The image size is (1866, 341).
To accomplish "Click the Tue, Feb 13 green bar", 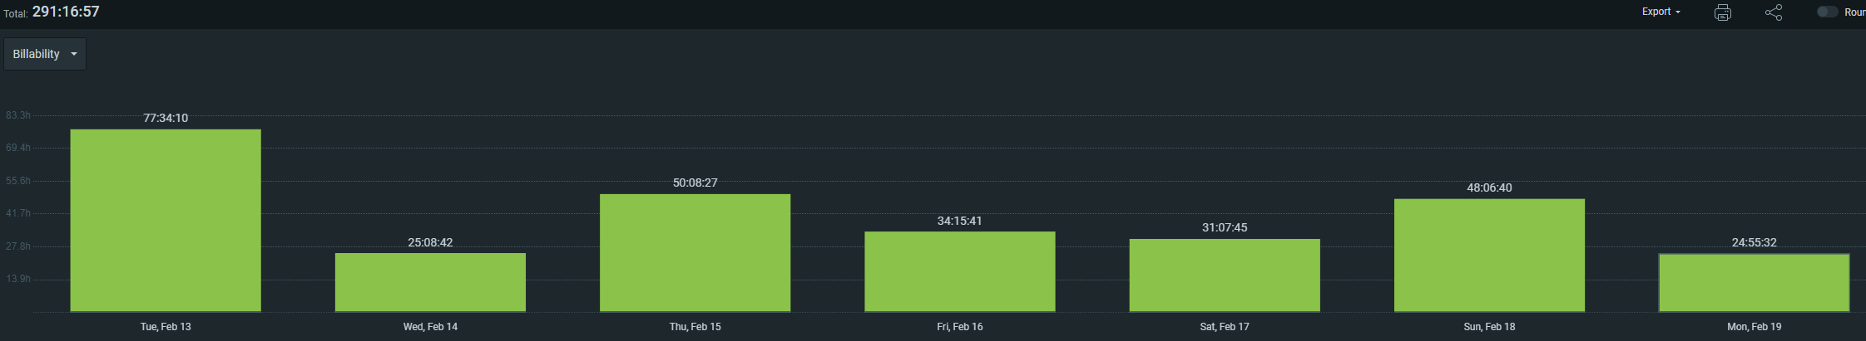I will tap(166, 221).
